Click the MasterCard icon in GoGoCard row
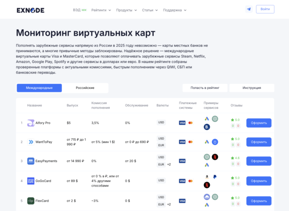289x211 pixels. click(190, 181)
